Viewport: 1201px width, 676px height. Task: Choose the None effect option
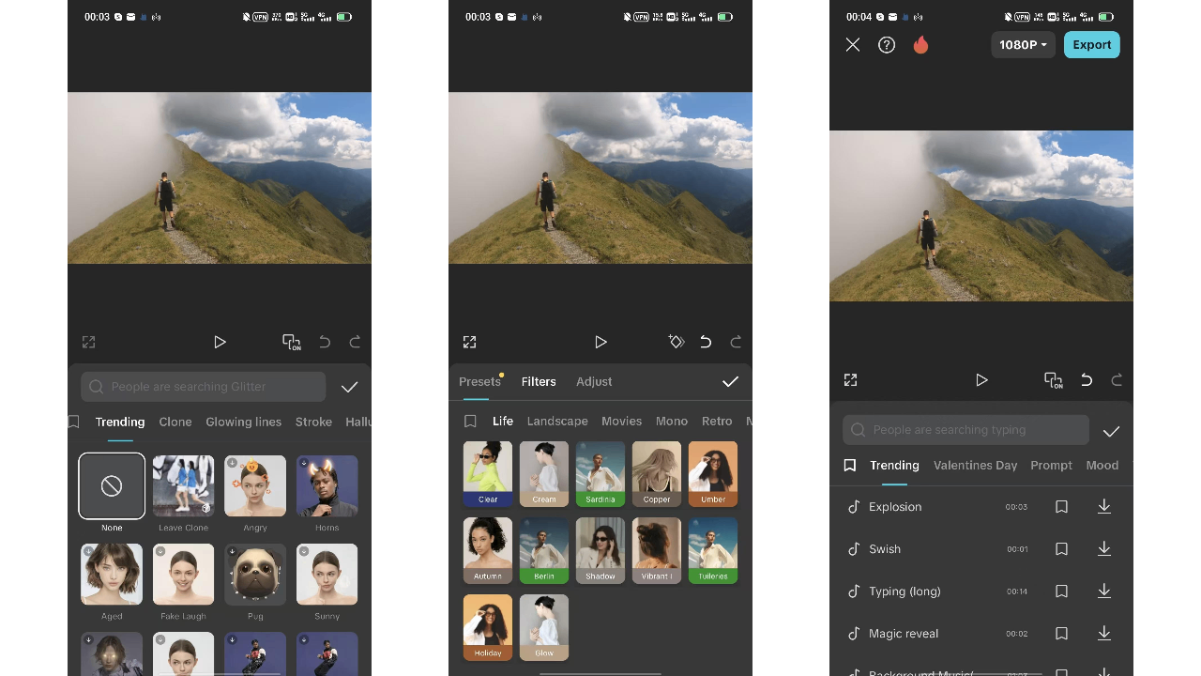coord(112,486)
